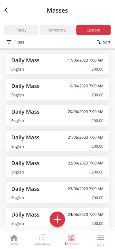Open Daily Mass on 19/06/2023
115x249 pixels.
[57, 90]
